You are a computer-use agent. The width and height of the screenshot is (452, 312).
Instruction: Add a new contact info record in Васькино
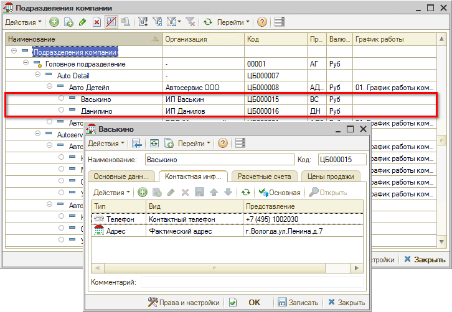pos(143,193)
